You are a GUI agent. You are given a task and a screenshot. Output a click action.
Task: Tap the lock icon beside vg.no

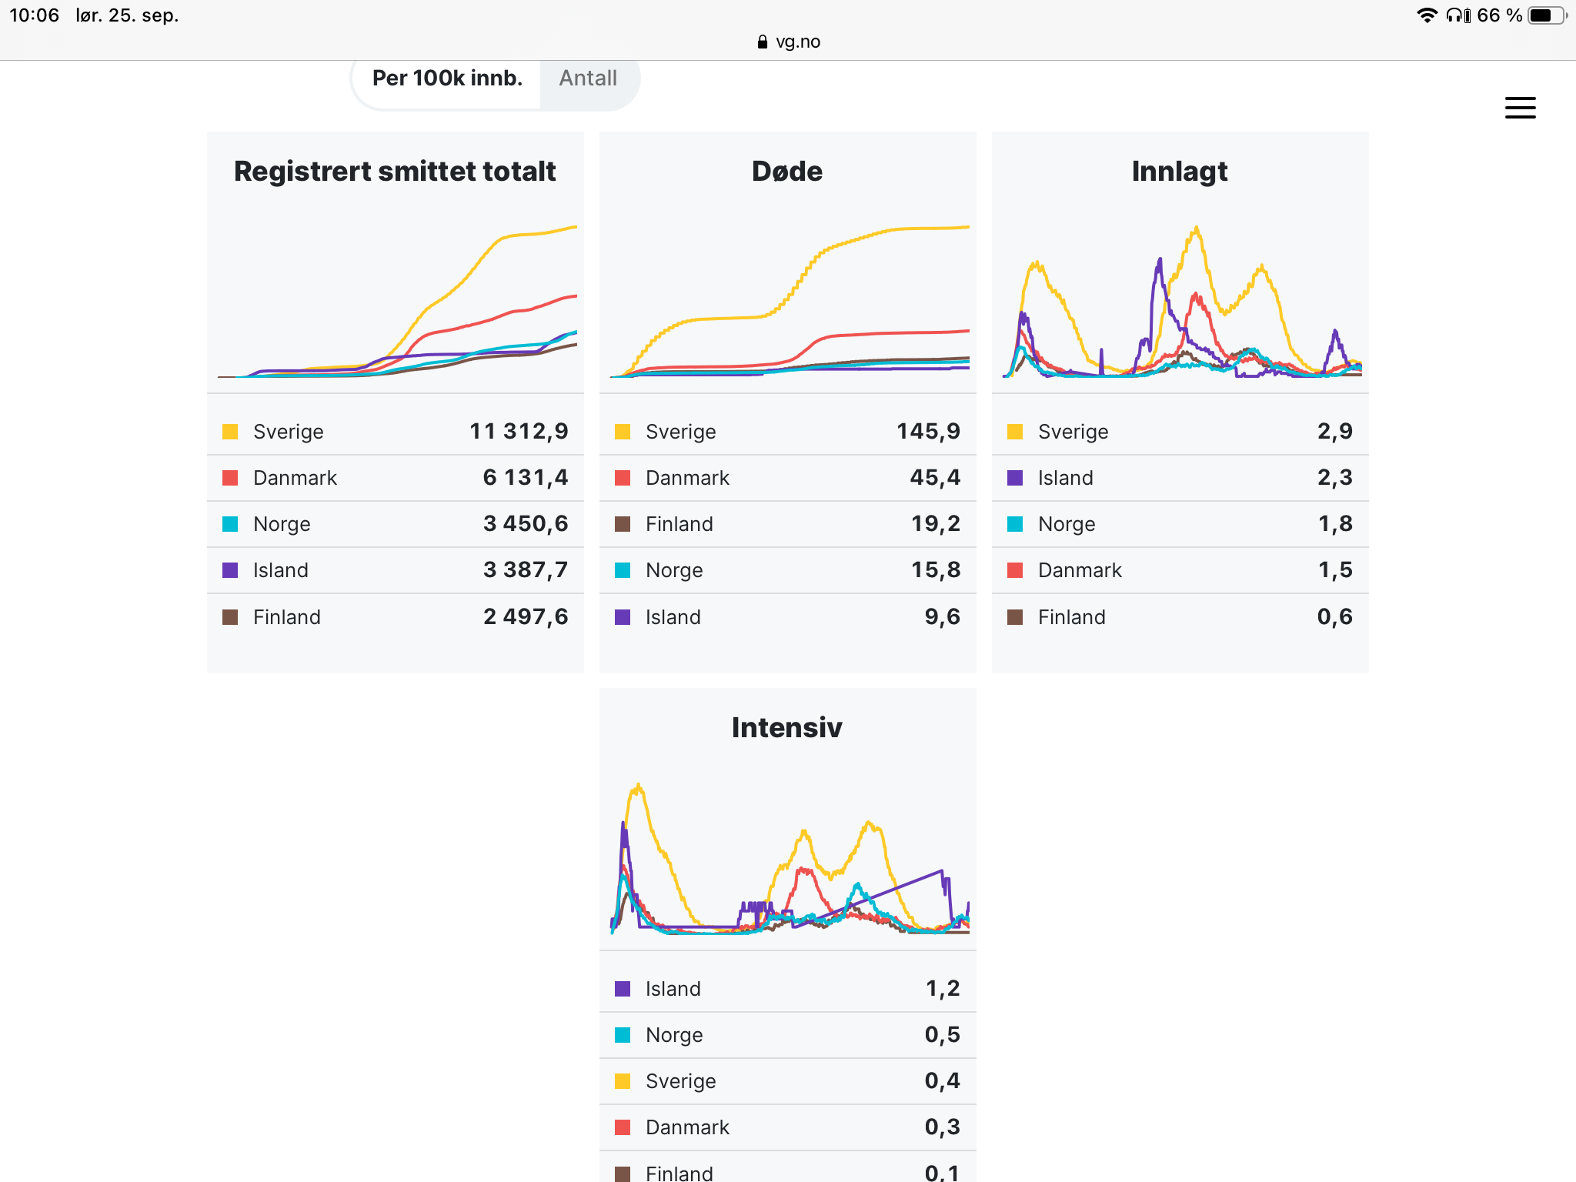762,42
